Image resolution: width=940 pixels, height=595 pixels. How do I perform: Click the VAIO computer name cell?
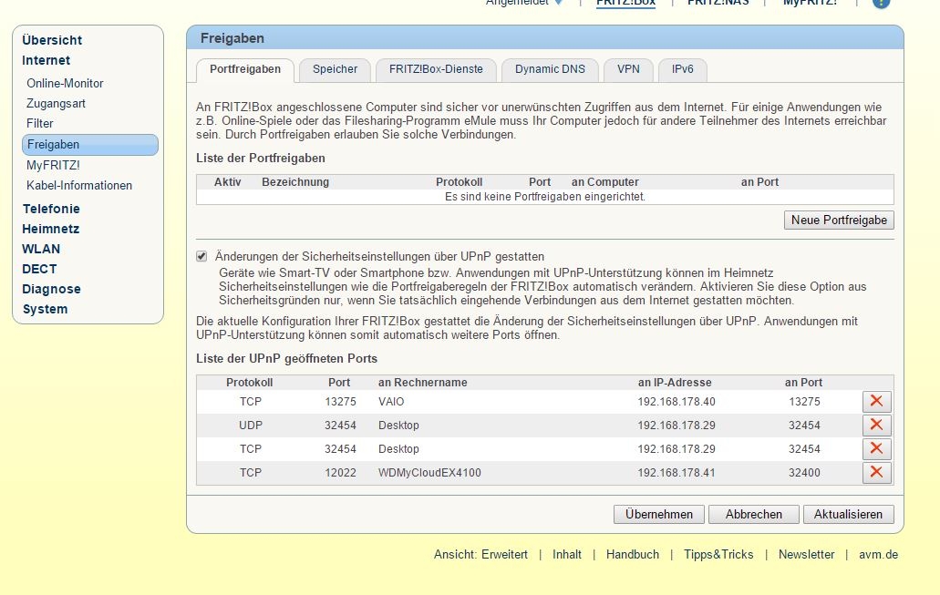pos(391,402)
